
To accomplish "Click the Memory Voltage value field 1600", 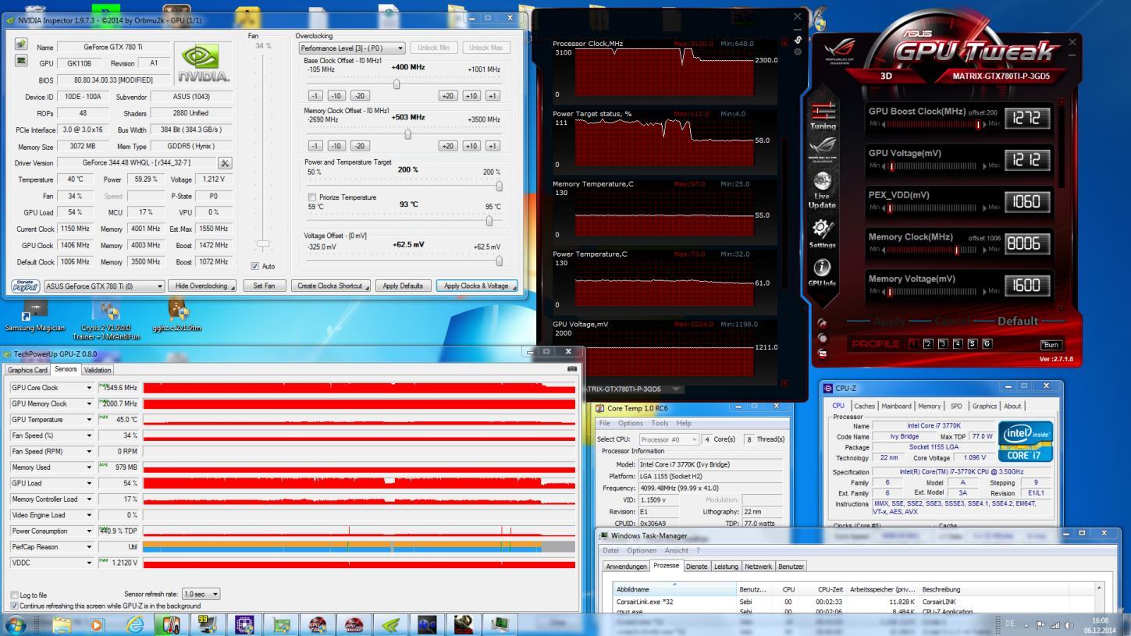I will [1027, 286].
